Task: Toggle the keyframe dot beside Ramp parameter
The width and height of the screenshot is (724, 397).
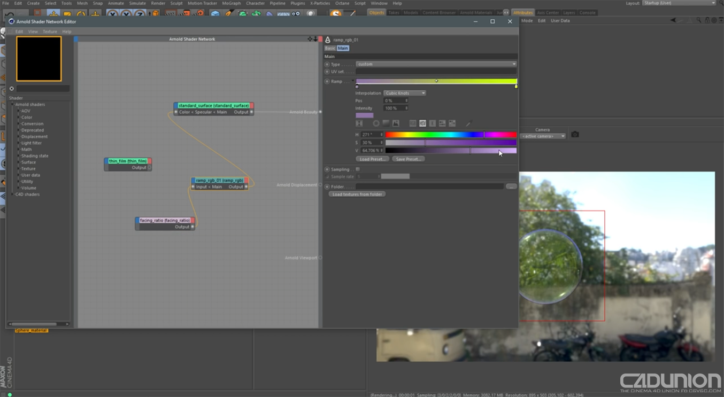Action: pos(327,81)
